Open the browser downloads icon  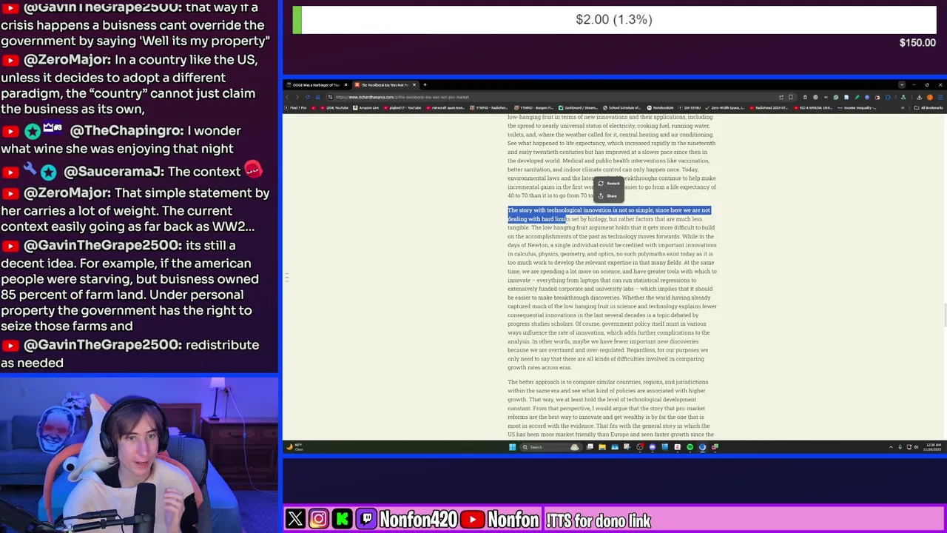coord(919,97)
